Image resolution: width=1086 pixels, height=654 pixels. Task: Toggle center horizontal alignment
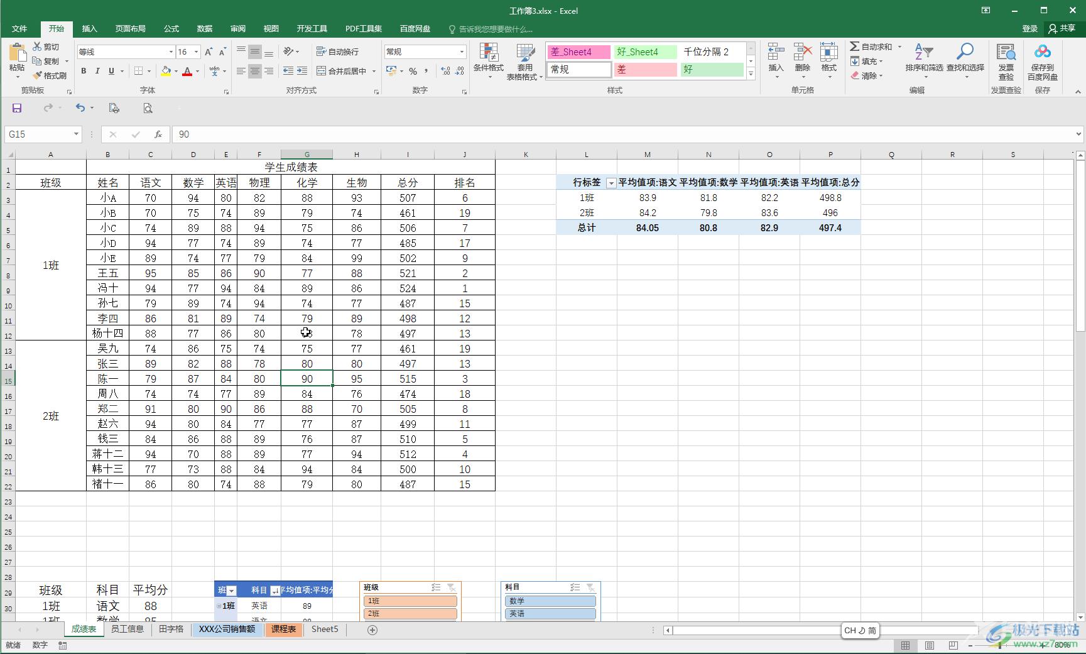[x=254, y=71]
